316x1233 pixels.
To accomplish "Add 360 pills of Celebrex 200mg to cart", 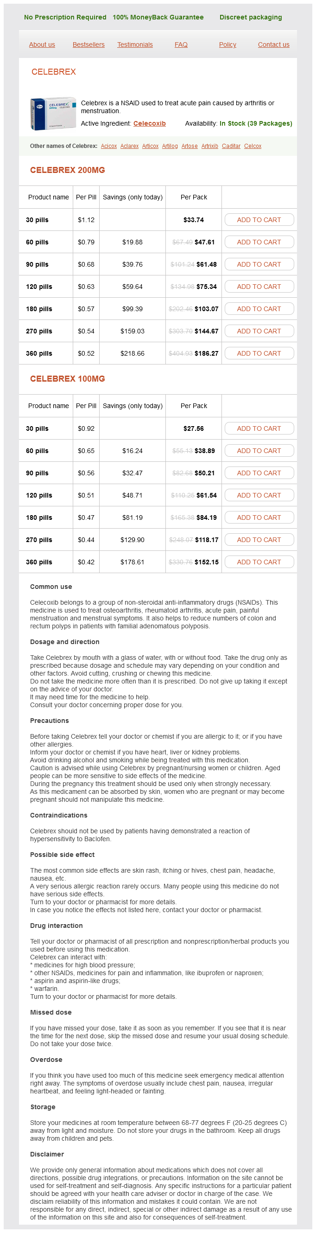I will (x=259, y=353).
